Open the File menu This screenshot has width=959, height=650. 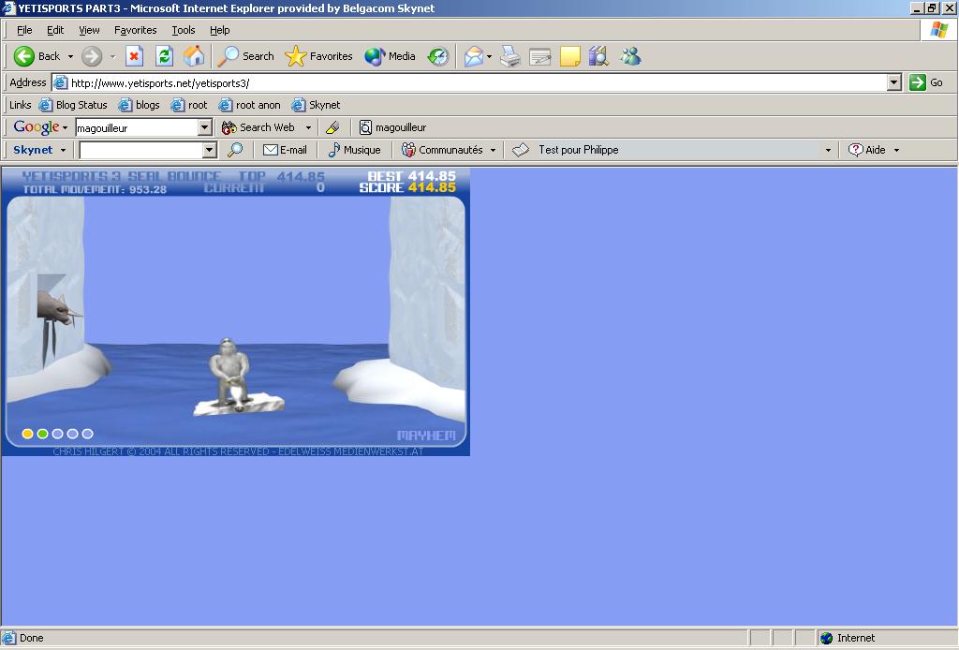click(x=24, y=30)
